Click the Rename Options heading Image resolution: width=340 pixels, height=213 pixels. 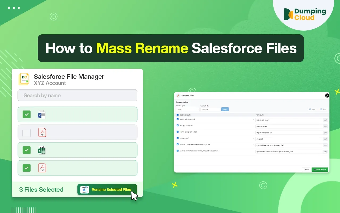pyautogui.click(x=182, y=102)
